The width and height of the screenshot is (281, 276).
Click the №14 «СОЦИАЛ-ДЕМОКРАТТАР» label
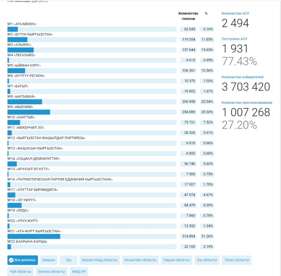(34, 159)
